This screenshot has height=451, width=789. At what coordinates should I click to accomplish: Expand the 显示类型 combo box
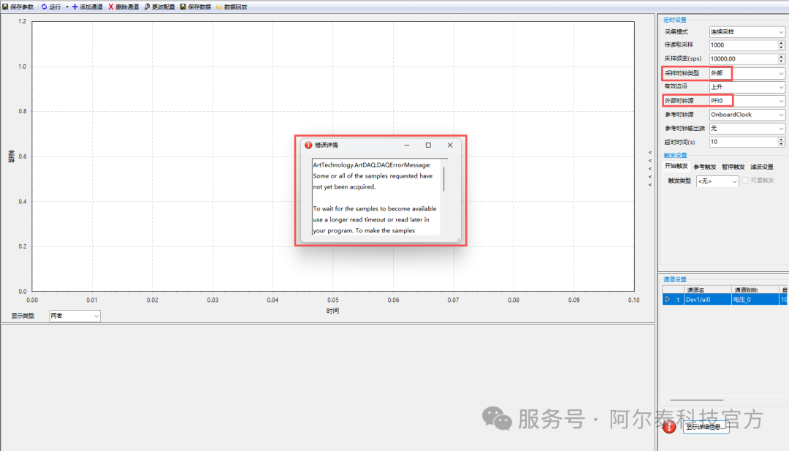[x=96, y=316]
